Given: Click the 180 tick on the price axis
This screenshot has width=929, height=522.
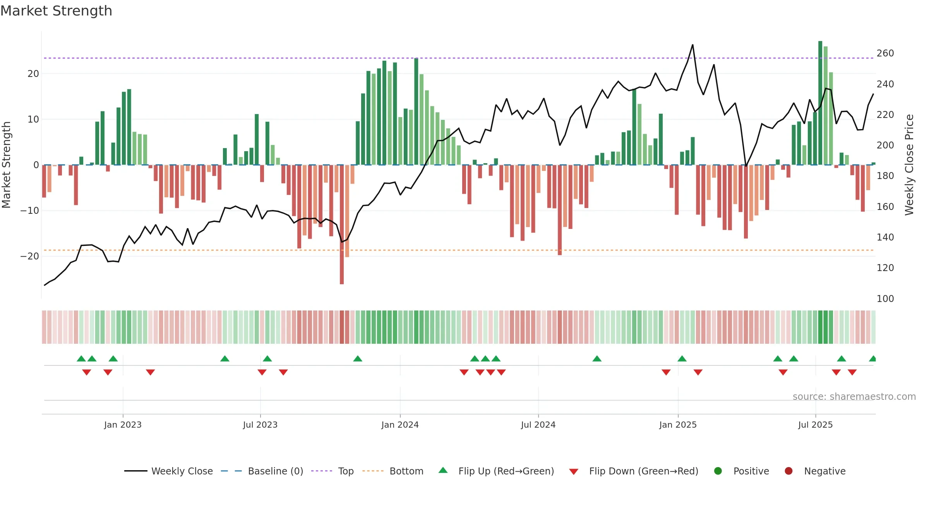Looking at the screenshot, I should (x=885, y=176).
